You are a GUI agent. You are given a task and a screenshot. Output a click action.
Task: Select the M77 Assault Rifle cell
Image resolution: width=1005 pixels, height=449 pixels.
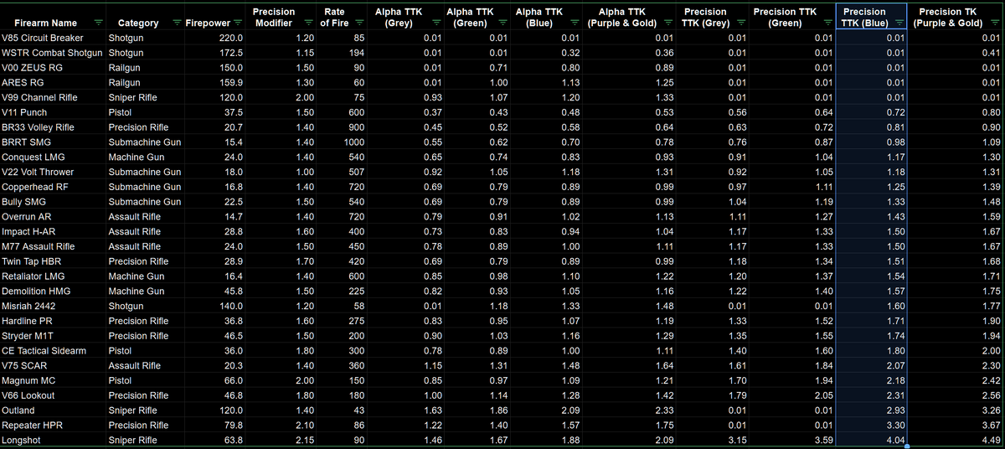click(53, 246)
